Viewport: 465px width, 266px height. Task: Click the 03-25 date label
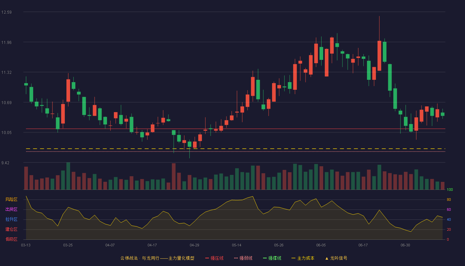[x=68, y=245]
